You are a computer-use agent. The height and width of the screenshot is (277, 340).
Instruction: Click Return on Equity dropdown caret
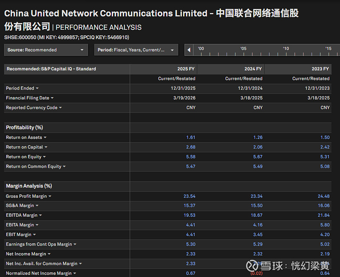tap(44, 157)
